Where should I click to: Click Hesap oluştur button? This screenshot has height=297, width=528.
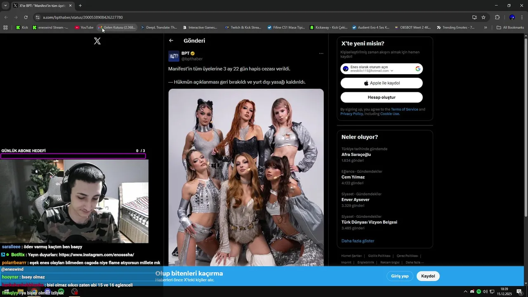[x=382, y=97]
